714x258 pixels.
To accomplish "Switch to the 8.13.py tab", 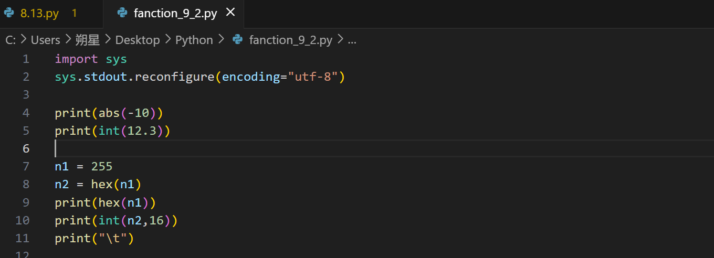I will (x=39, y=13).
